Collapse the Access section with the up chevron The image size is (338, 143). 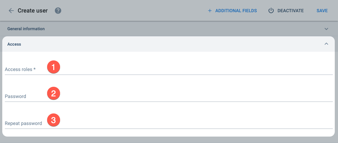(326, 44)
